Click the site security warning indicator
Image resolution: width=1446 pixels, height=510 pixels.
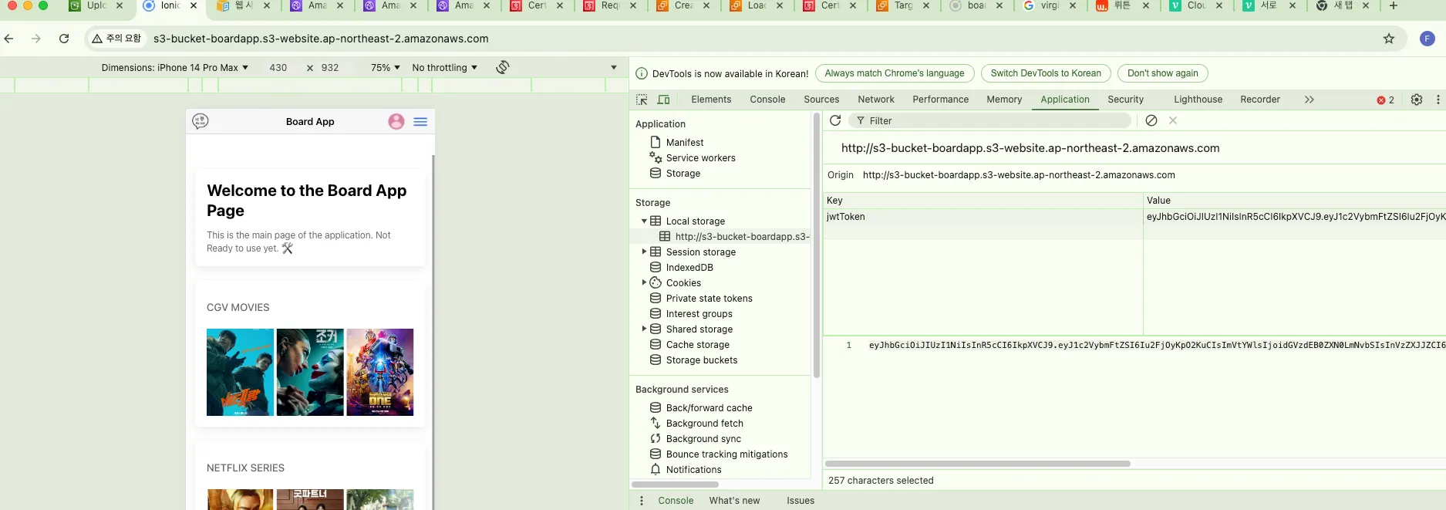pyautogui.click(x=116, y=39)
